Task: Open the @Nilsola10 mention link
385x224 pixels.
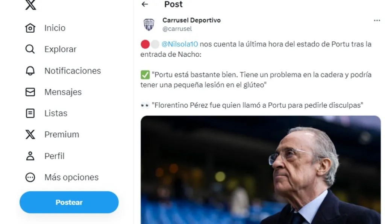Action: (180, 44)
